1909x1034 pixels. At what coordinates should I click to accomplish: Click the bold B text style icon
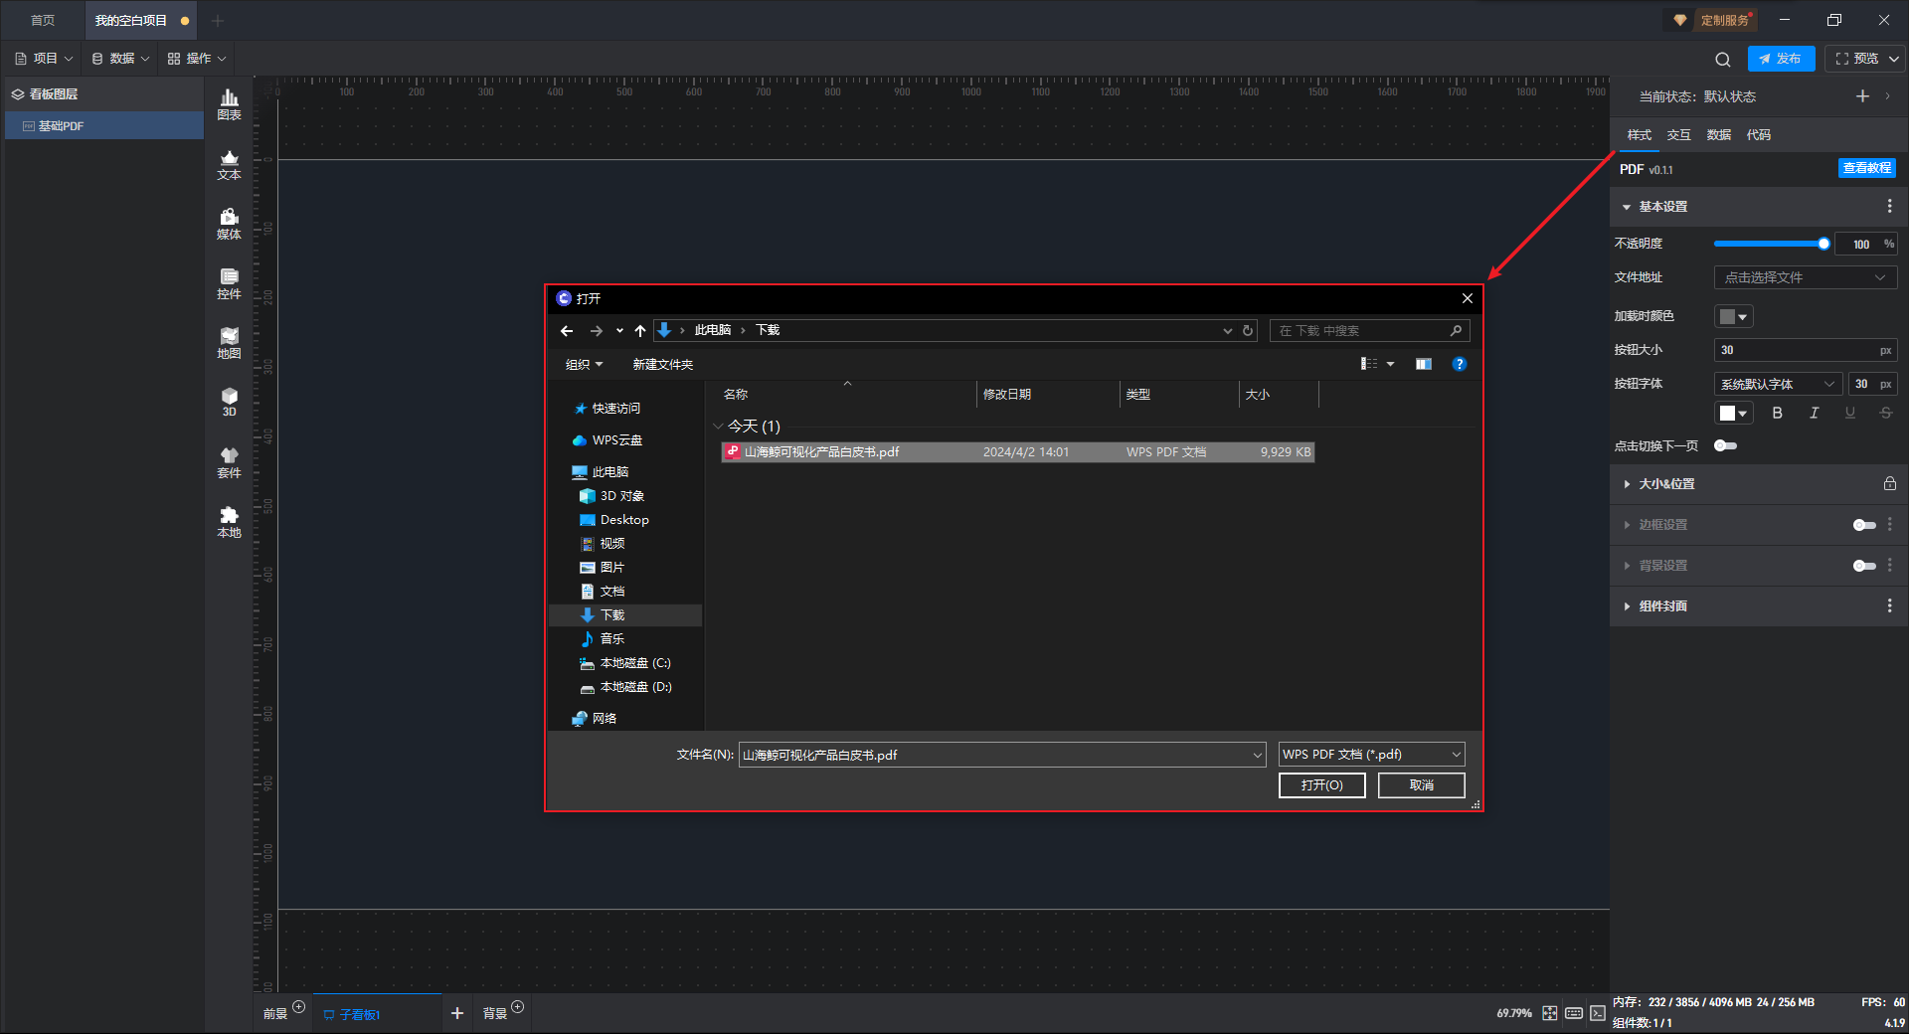click(1777, 413)
